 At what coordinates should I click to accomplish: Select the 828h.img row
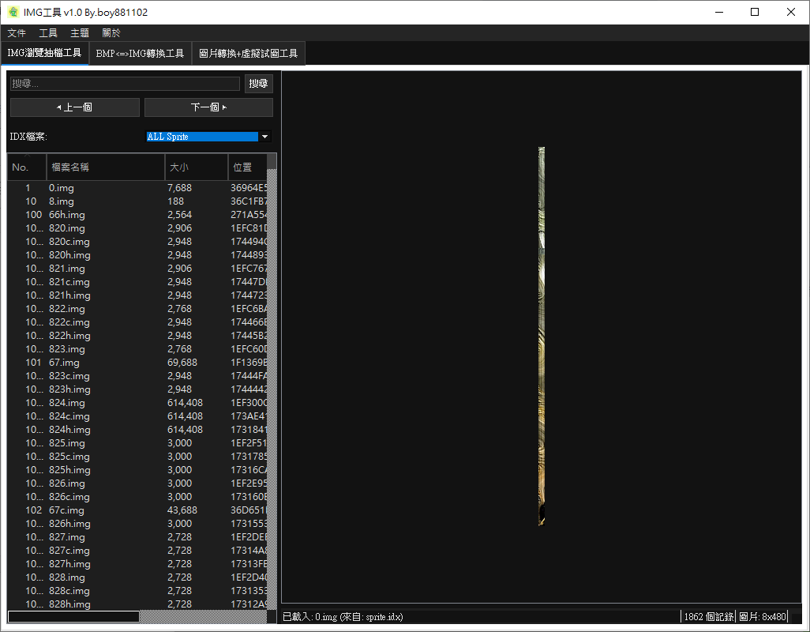point(138,604)
